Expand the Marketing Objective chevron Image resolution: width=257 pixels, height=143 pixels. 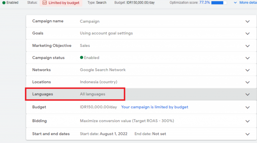[247, 46]
